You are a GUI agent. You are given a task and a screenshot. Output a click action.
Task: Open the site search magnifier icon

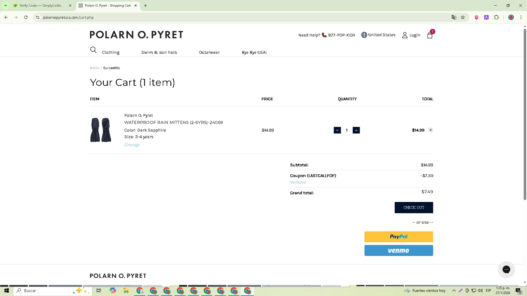coord(93,50)
